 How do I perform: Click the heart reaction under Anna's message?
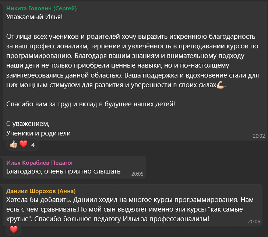point(14,230)
